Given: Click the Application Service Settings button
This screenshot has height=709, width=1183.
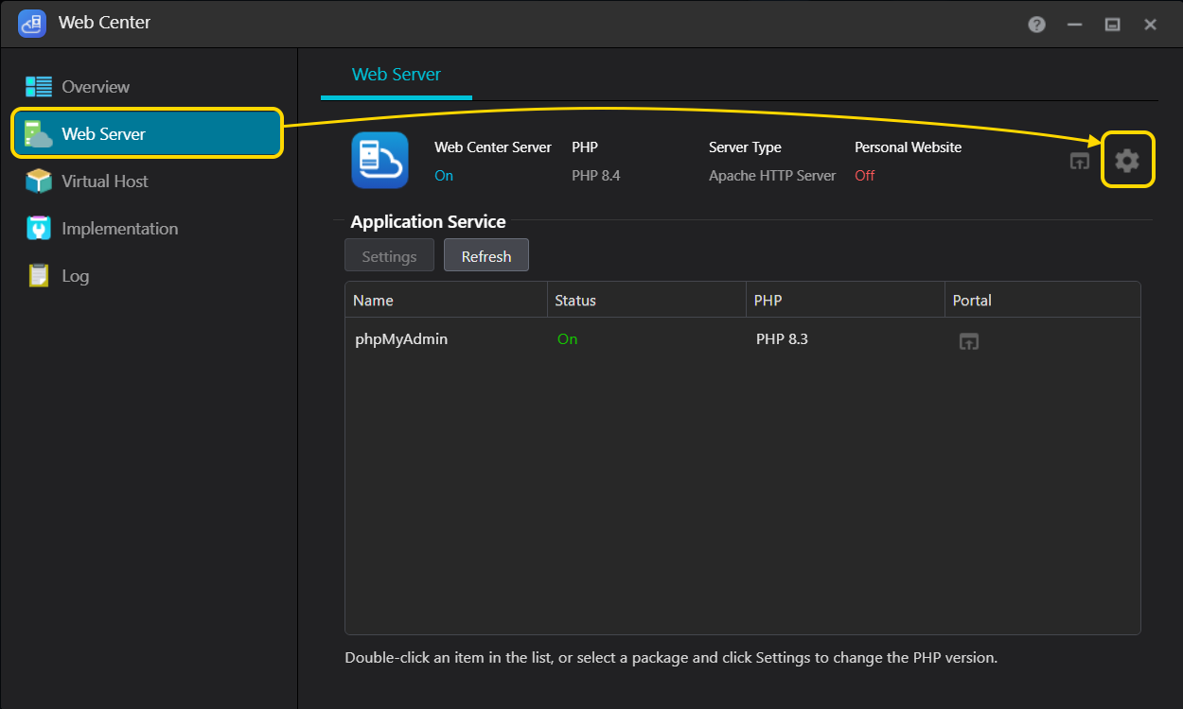Looking at the screenshot, I should [389, 256].
